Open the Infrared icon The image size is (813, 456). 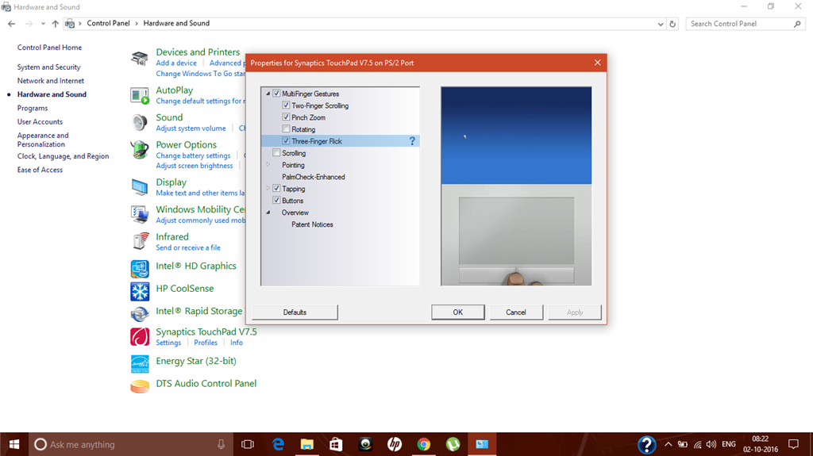tap(140, 241)
